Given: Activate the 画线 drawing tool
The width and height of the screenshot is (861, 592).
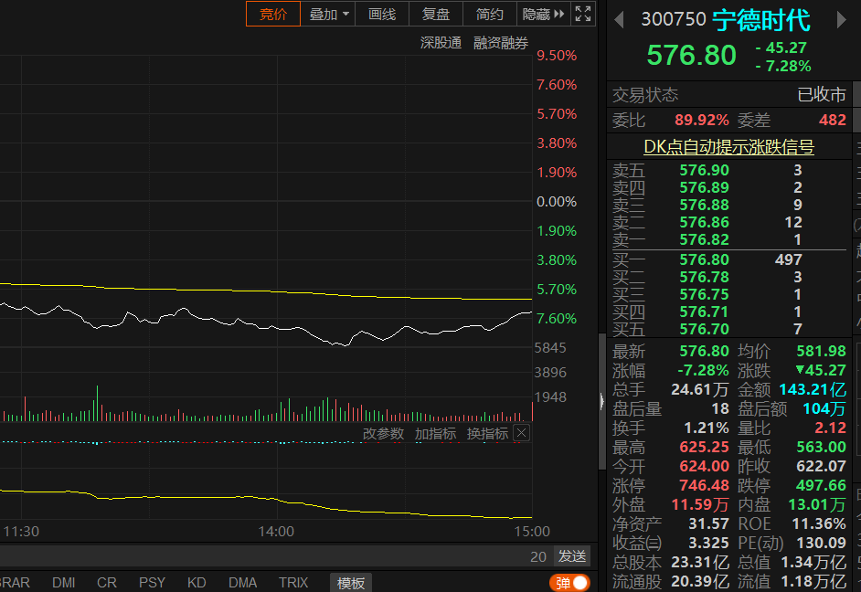Looking at the screenshot, I should pyautogui.click(x=382, y=14).
